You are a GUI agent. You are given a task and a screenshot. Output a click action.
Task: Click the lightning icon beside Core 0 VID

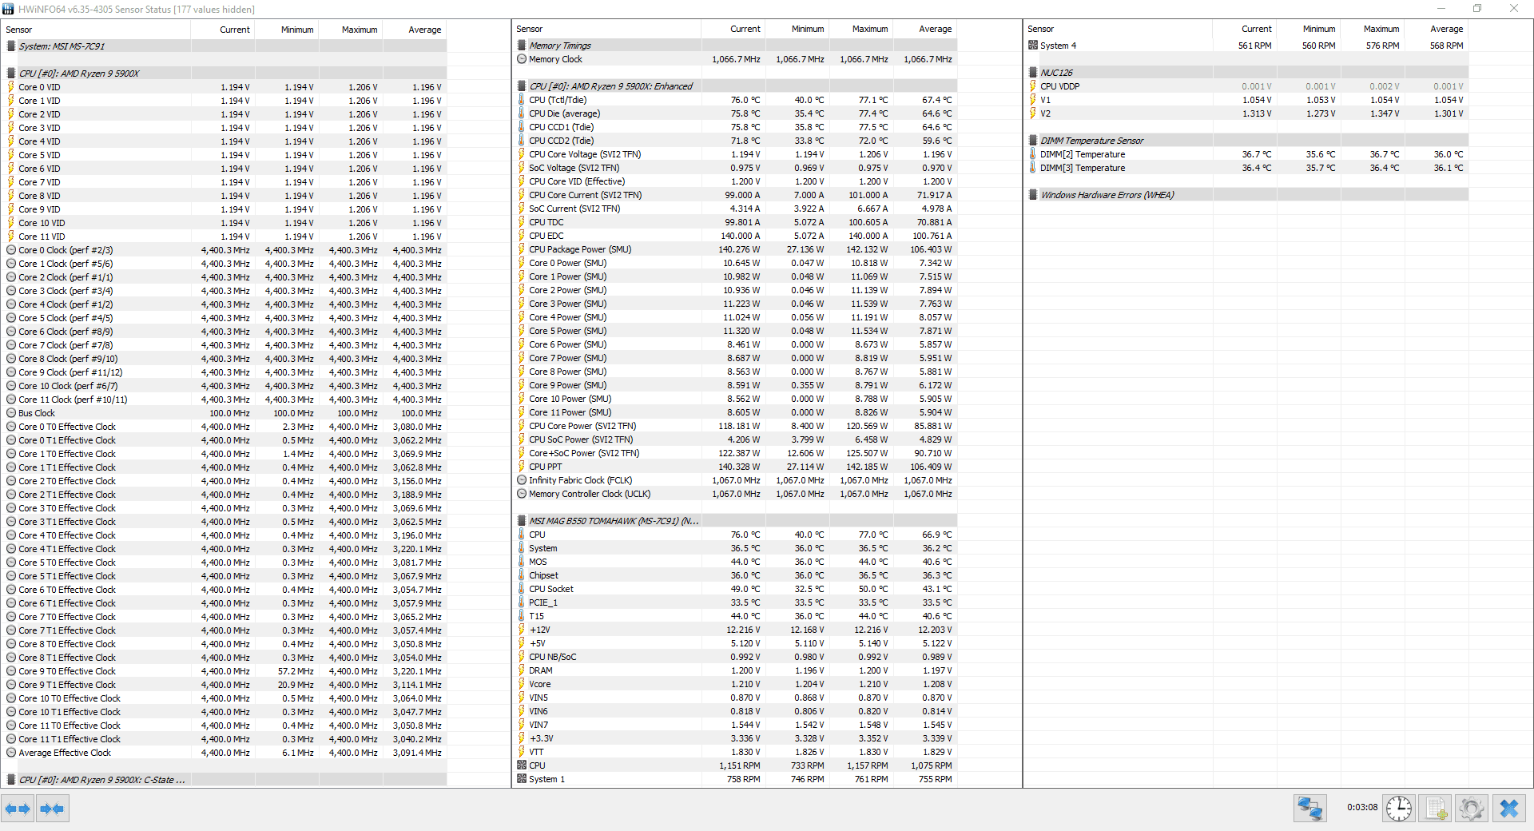11,87
